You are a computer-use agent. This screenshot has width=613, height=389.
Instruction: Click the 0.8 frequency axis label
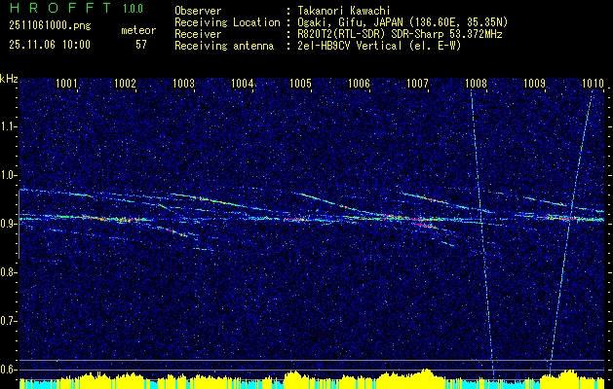click(7, 272)
